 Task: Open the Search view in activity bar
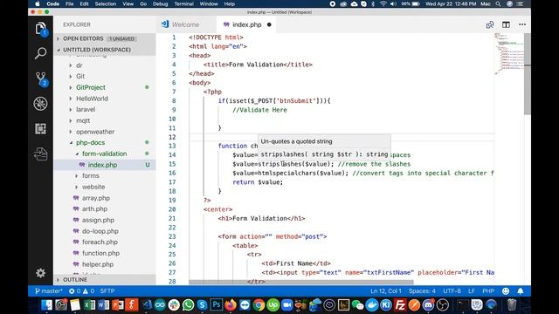pos(41,53)
